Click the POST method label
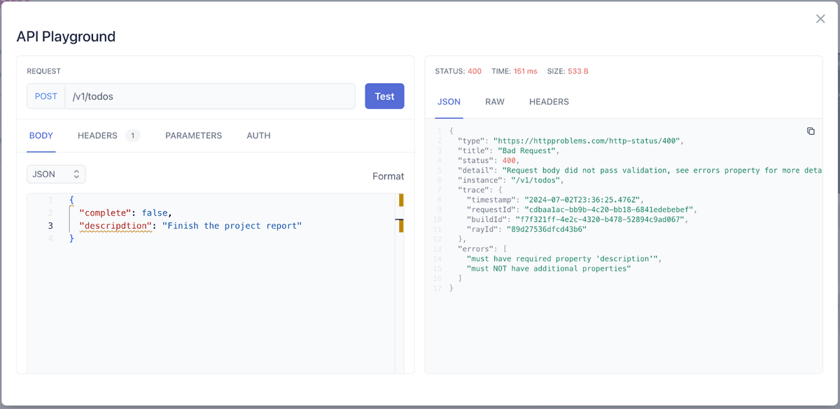This screenshot has width=840, height=409. pyautogui.click(x=45, y=96)
